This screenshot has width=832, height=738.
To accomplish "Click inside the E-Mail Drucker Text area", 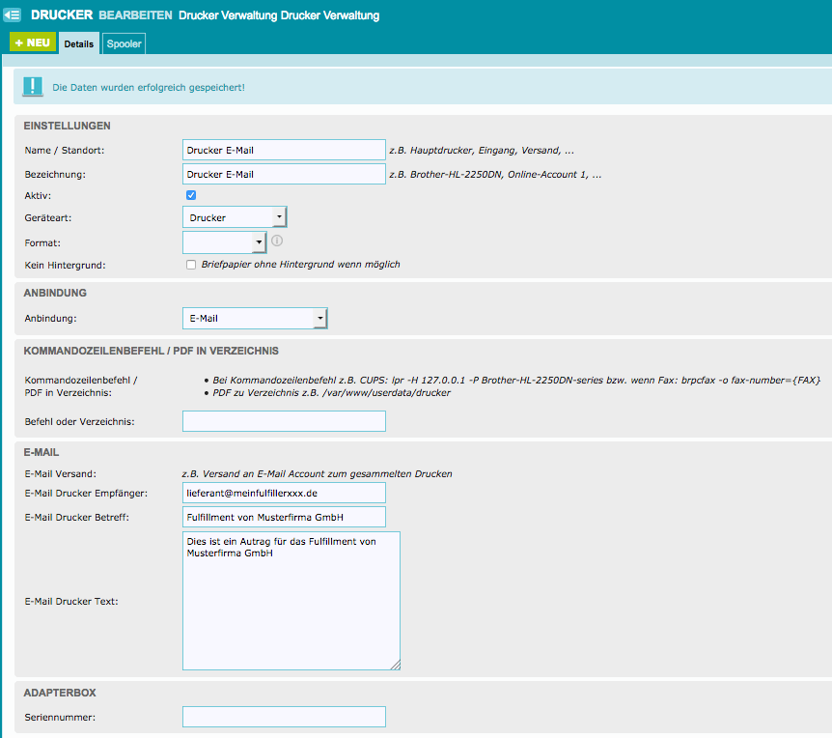I will (x=291, y=600).
